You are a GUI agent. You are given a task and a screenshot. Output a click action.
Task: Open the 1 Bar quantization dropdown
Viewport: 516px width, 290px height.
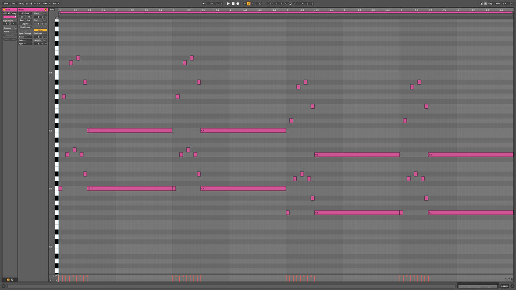click(54, 3)
